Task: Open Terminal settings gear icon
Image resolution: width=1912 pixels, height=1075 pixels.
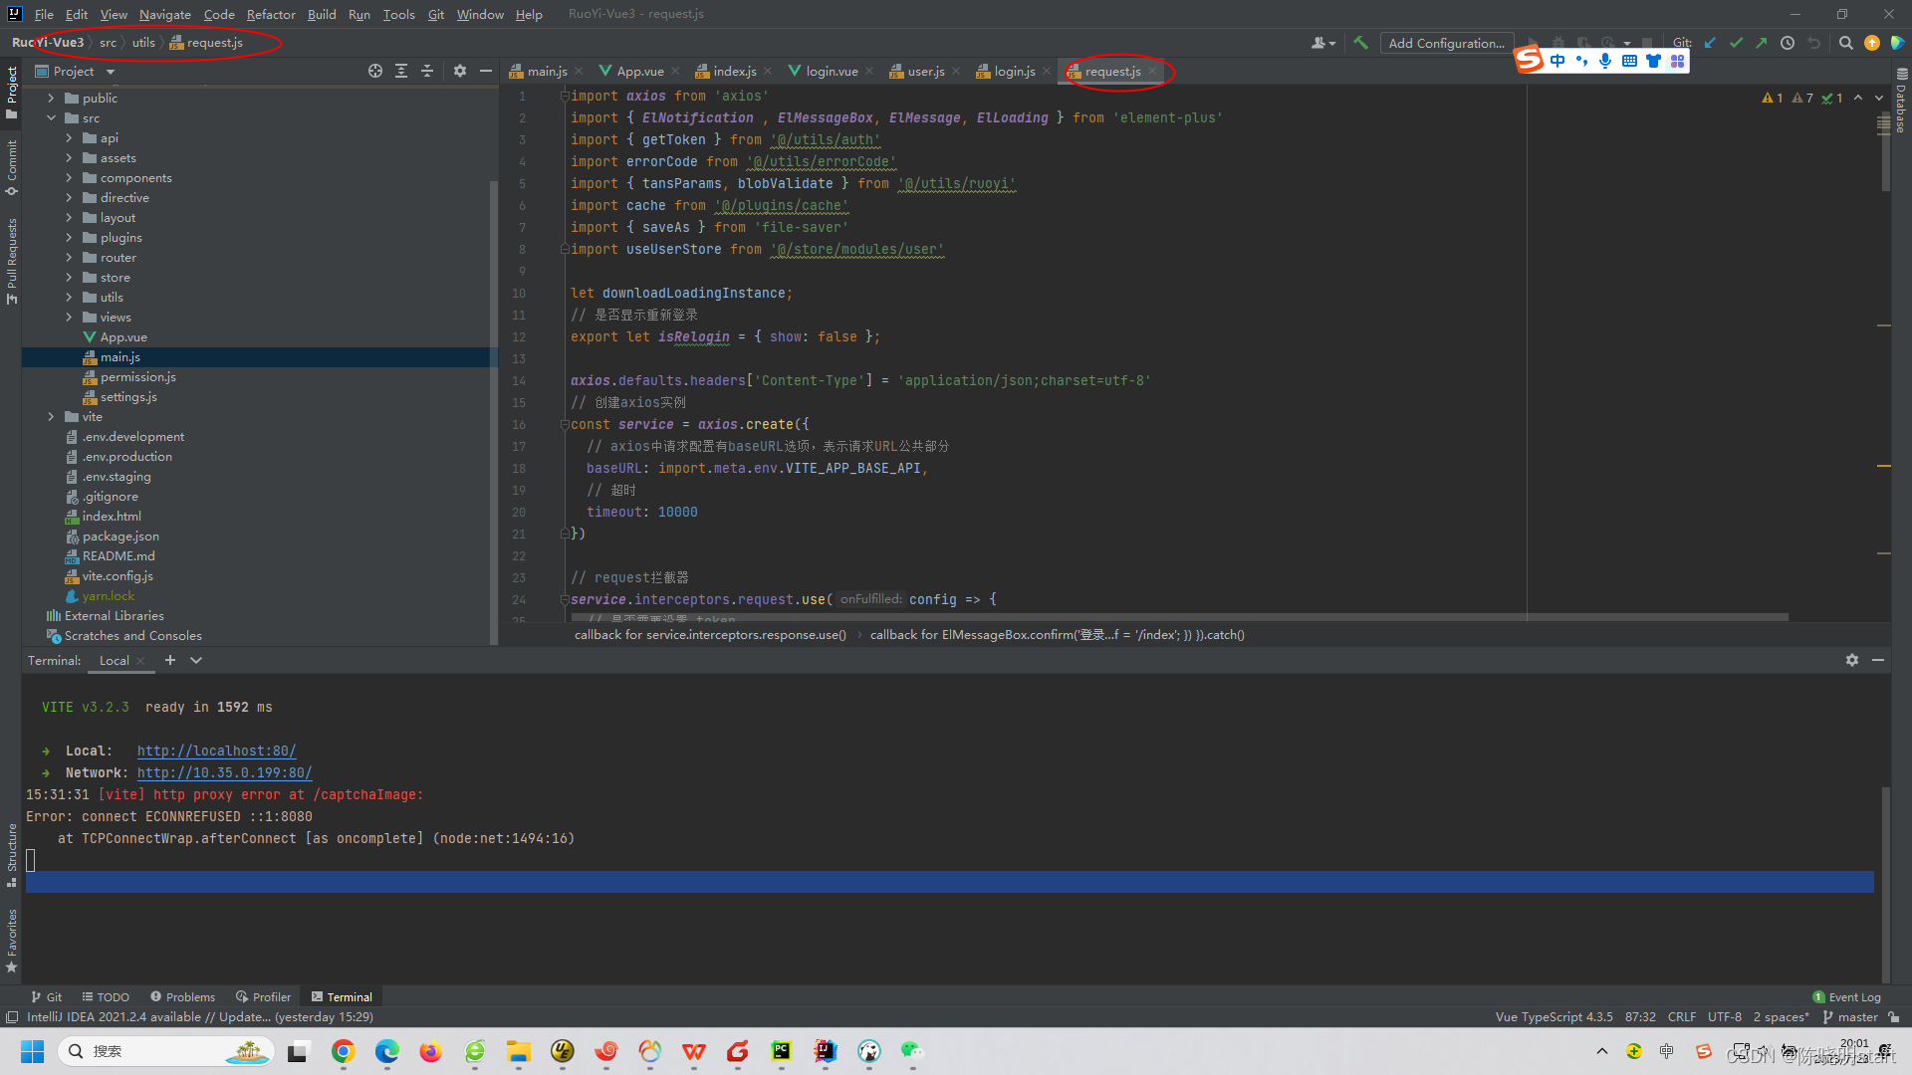Action: pos(1851,660)
